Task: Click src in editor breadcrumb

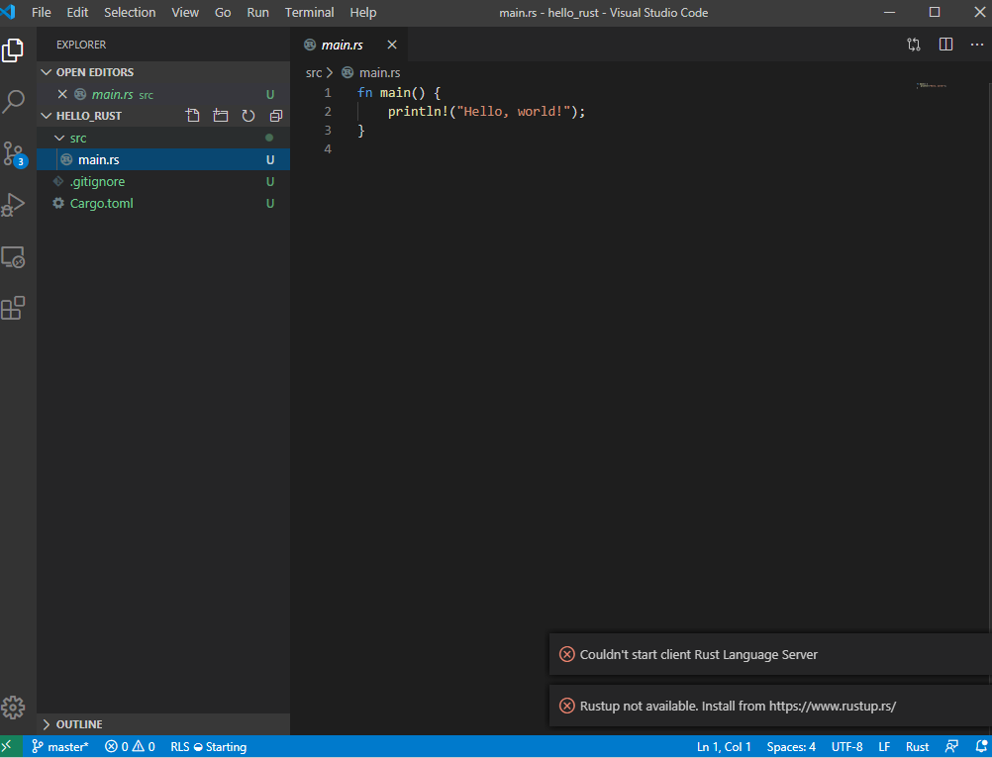Action: 314,72
